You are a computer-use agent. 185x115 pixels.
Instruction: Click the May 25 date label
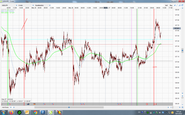[x=34, y=8]
